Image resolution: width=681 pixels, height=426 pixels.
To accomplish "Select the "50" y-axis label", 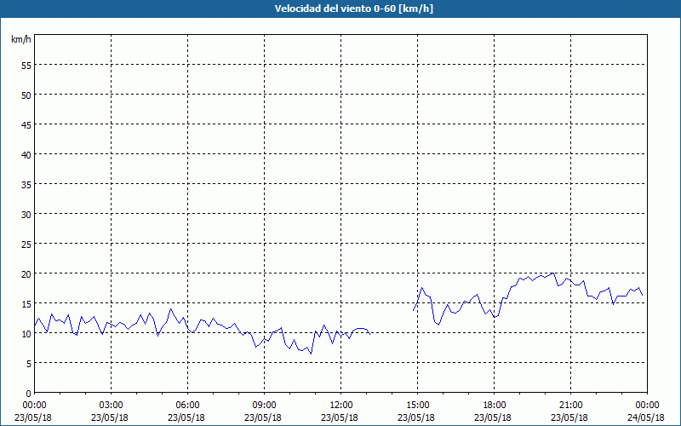I will (x=26, y=95).
